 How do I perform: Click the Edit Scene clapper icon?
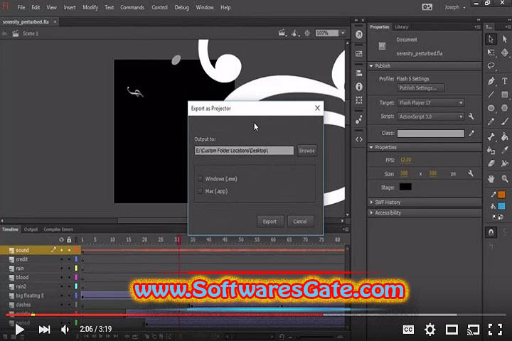pyautogui.click(x=282, y=33)
